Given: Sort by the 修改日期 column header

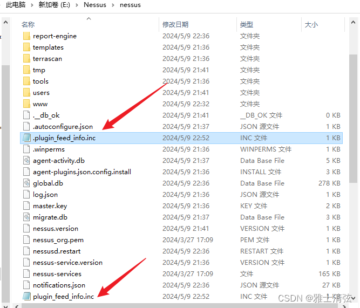Looking at the screenshot, I should (175, 25).
